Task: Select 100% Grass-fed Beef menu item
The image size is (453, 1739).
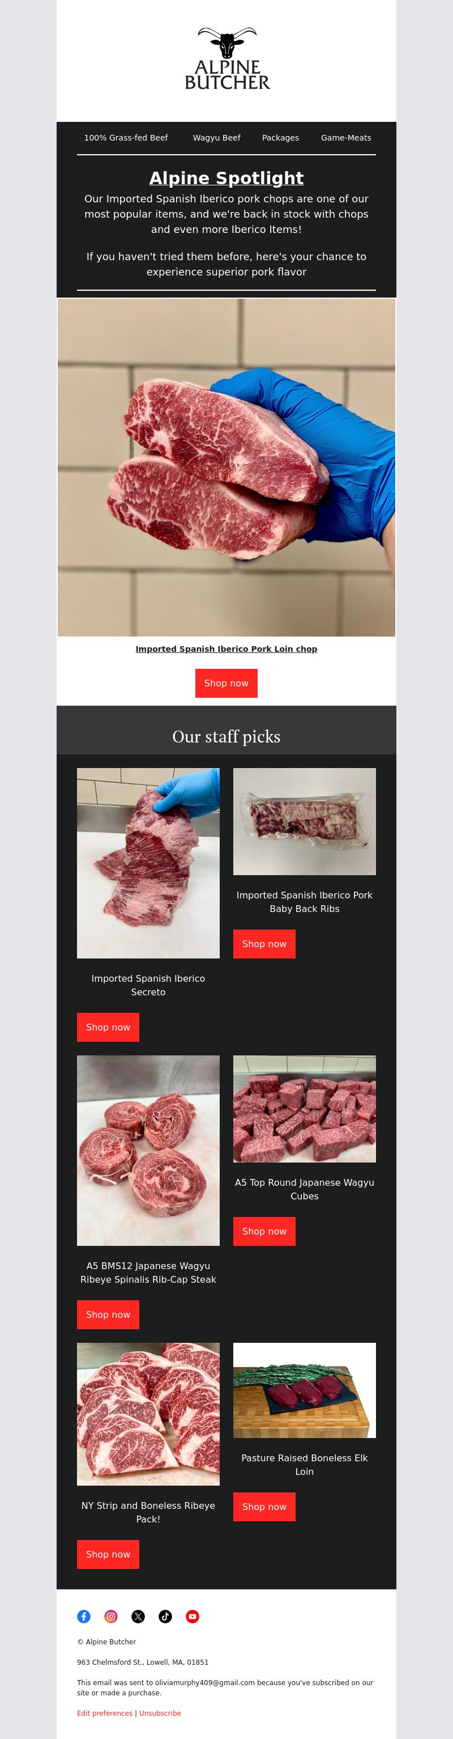Action: [x=126, y=138]
